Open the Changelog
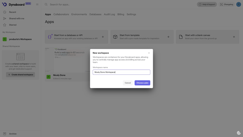The image size is (243, 137). [x=227, y=5]
